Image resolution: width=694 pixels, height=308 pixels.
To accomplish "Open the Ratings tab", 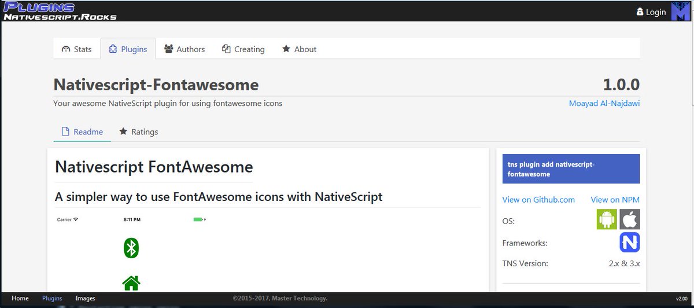I will [138, 131].
